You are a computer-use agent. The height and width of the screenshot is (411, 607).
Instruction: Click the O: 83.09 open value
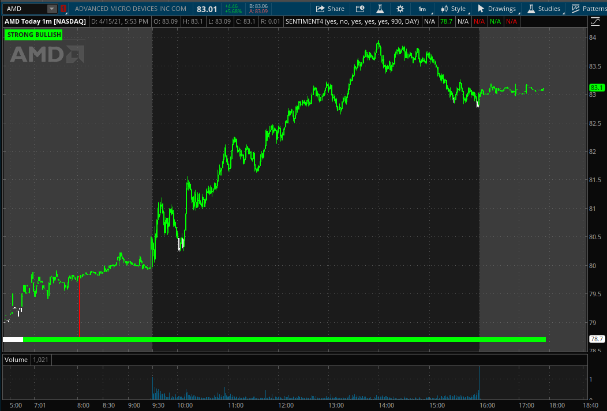pos(166,21)
